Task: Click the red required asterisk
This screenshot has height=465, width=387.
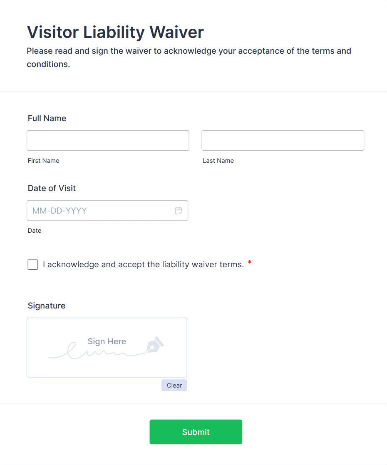Action: tap(250, 263)
